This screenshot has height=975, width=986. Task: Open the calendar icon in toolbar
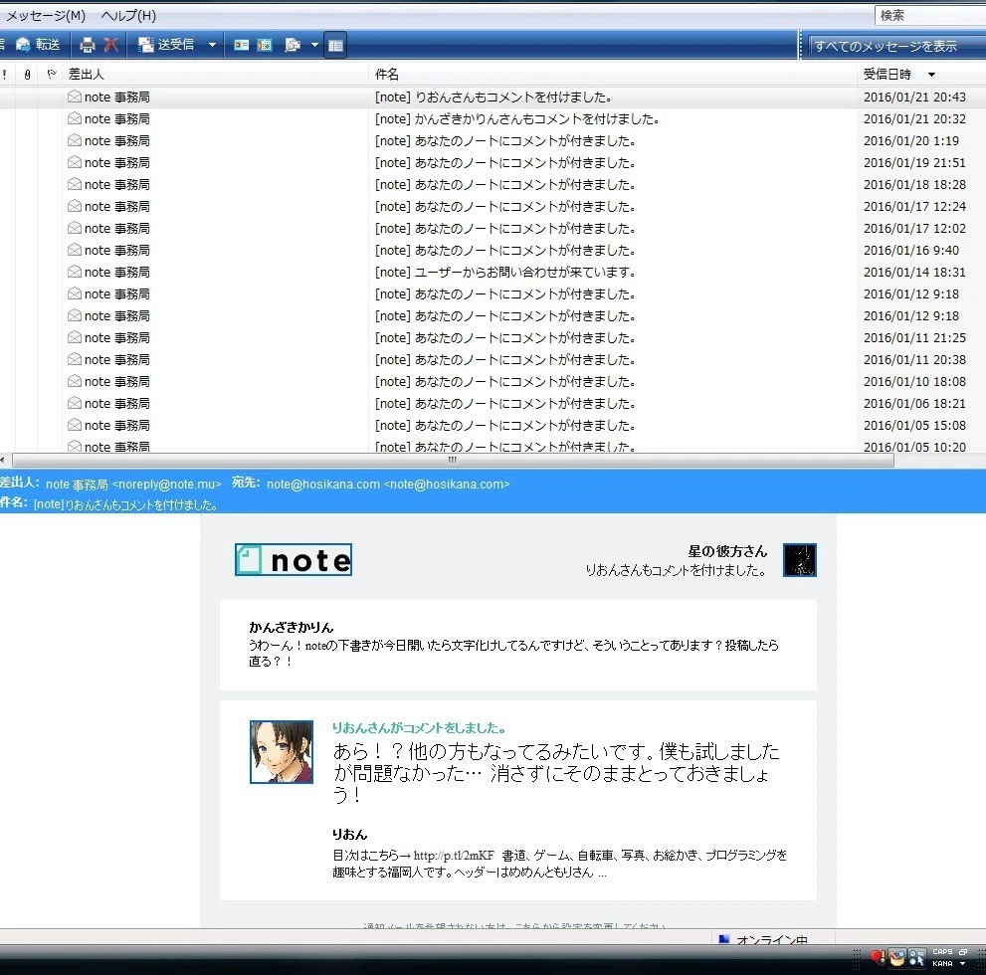pos(265,45)
